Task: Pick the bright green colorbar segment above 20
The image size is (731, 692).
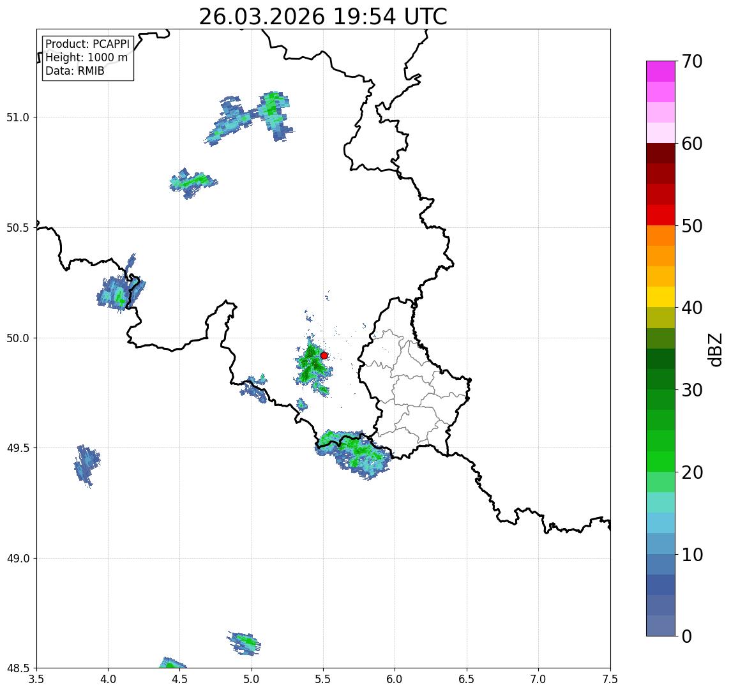Action: pos(661,461)
